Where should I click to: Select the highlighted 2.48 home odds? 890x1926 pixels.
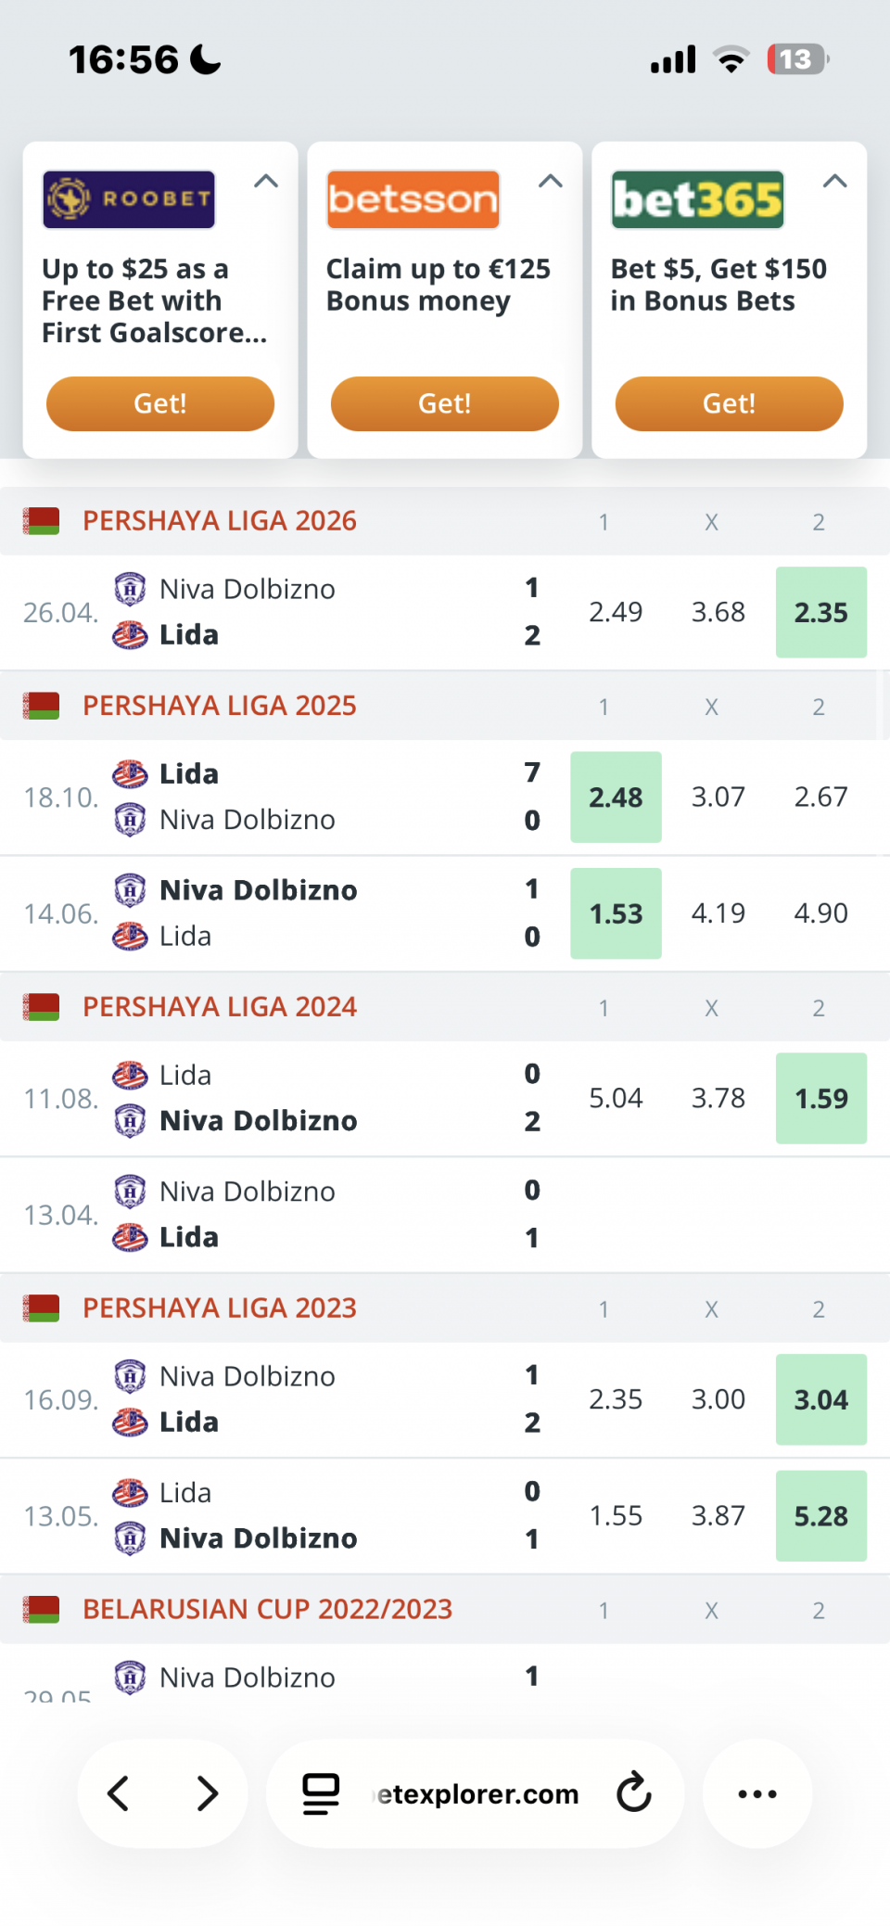pos(617,797)
